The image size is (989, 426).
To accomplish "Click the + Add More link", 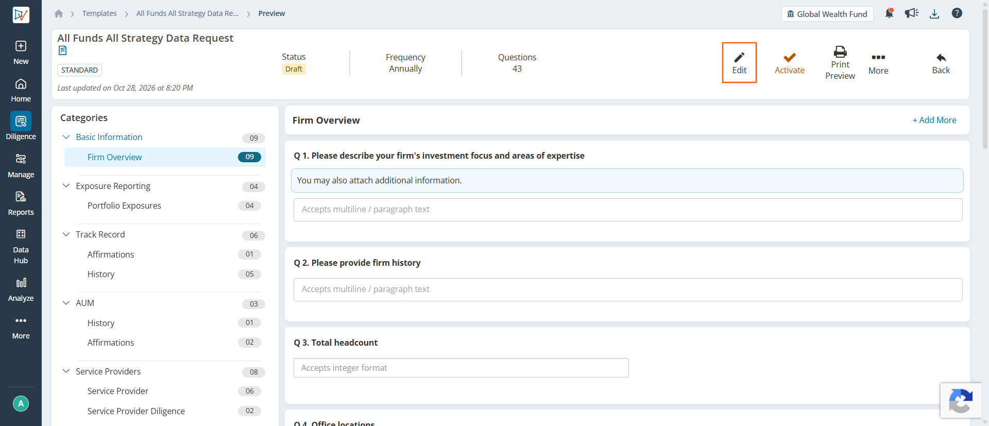I will pyautogui.click(x=934, y=120).
